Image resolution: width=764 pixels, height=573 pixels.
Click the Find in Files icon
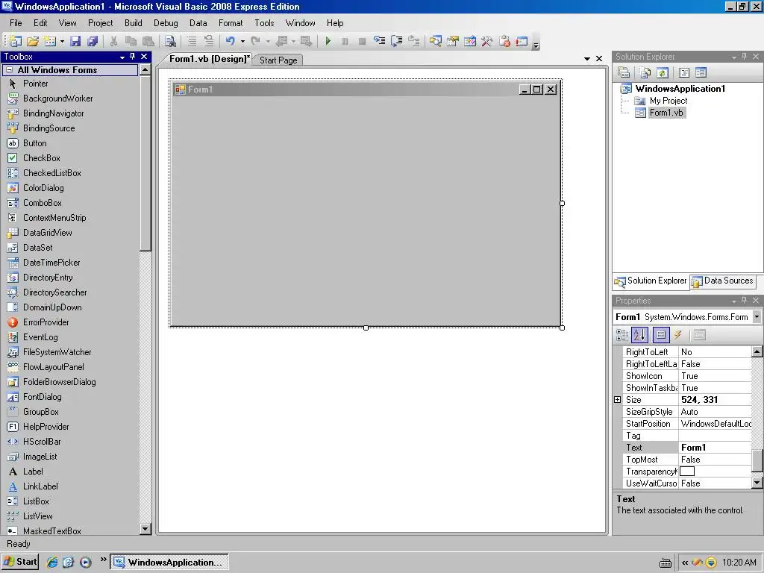169,42
